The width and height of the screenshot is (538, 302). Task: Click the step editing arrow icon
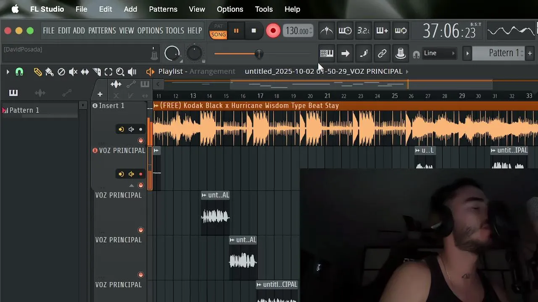(x=345, y=53)
